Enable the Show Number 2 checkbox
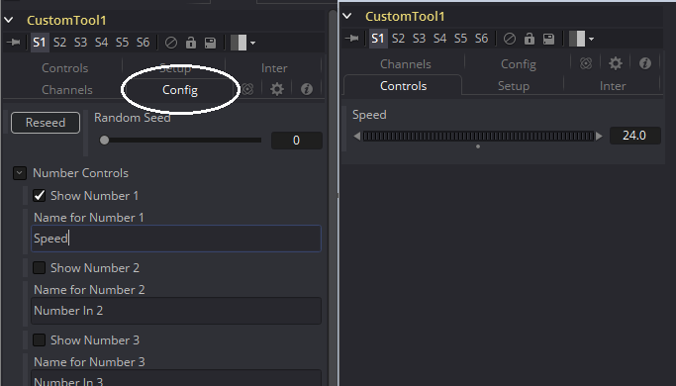 coord(40,268)
